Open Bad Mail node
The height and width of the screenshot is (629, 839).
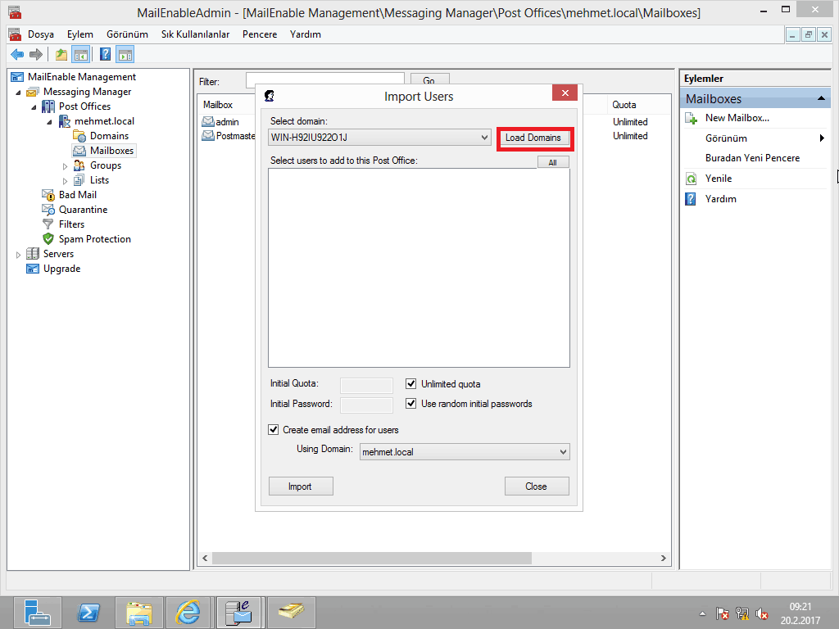(x=78, y=195)
